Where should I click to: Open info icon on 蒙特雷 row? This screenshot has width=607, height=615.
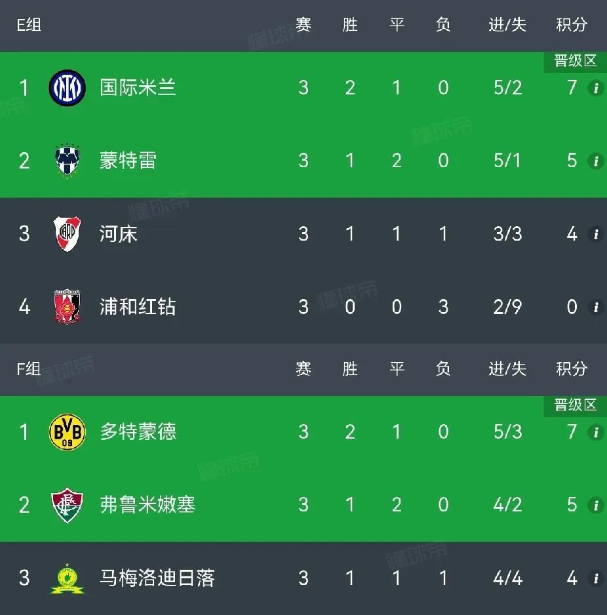(x=596, y=161)
